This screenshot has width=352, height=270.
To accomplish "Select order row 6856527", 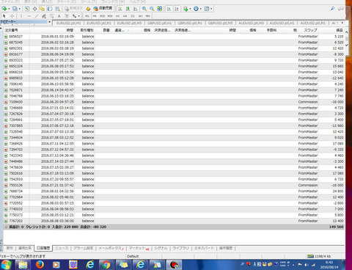I will coord(174,37).
